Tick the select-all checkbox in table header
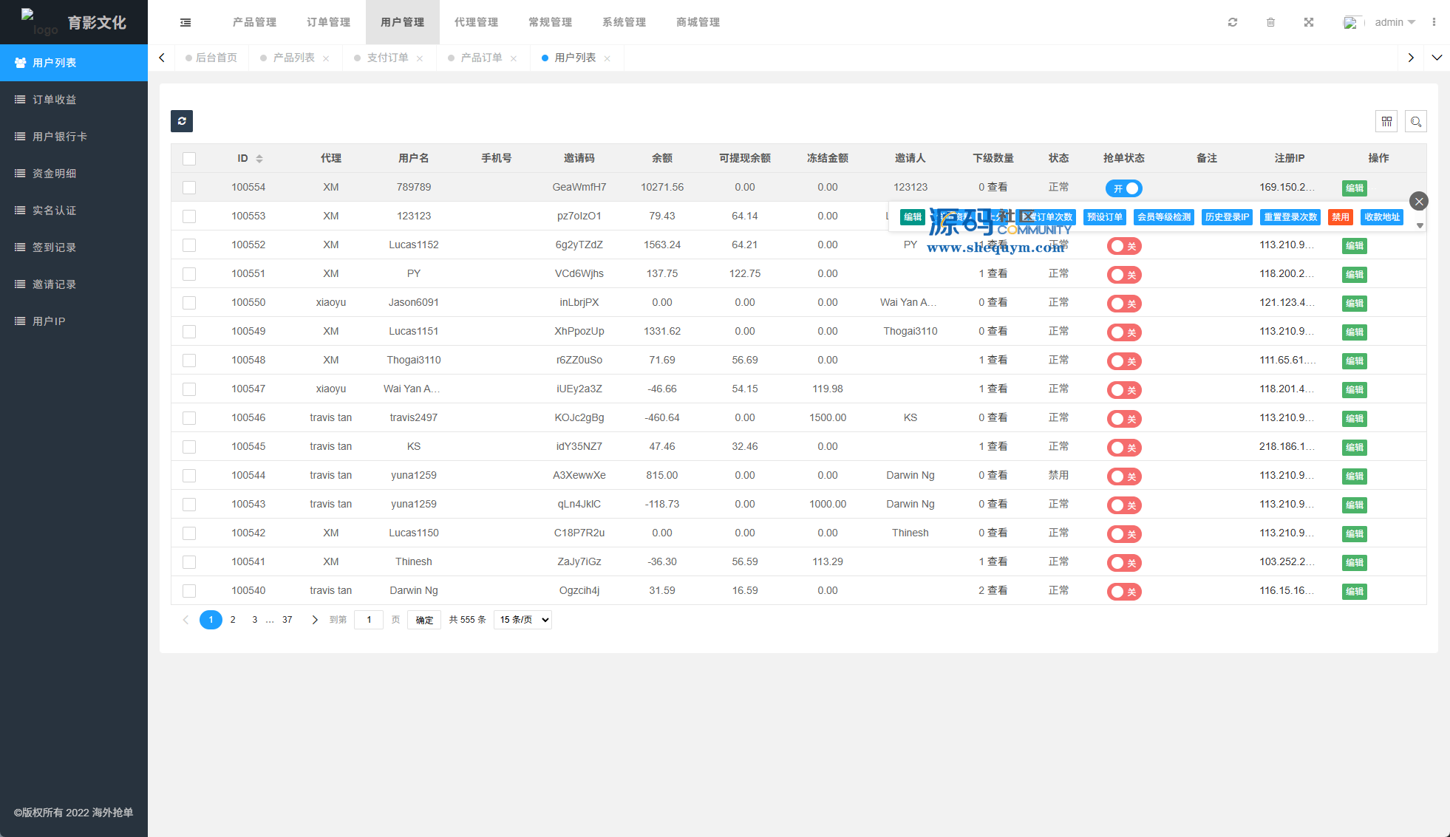The width and height of the screenshot is (1450, 837). 189,159
